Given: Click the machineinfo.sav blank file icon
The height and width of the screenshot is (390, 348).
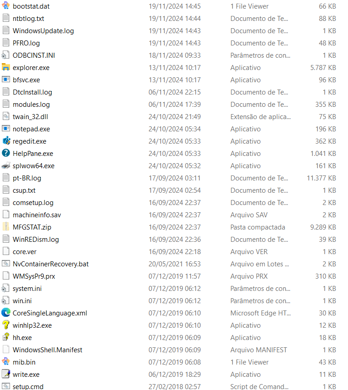Looking at the screenshot, I should click(6, 215).
